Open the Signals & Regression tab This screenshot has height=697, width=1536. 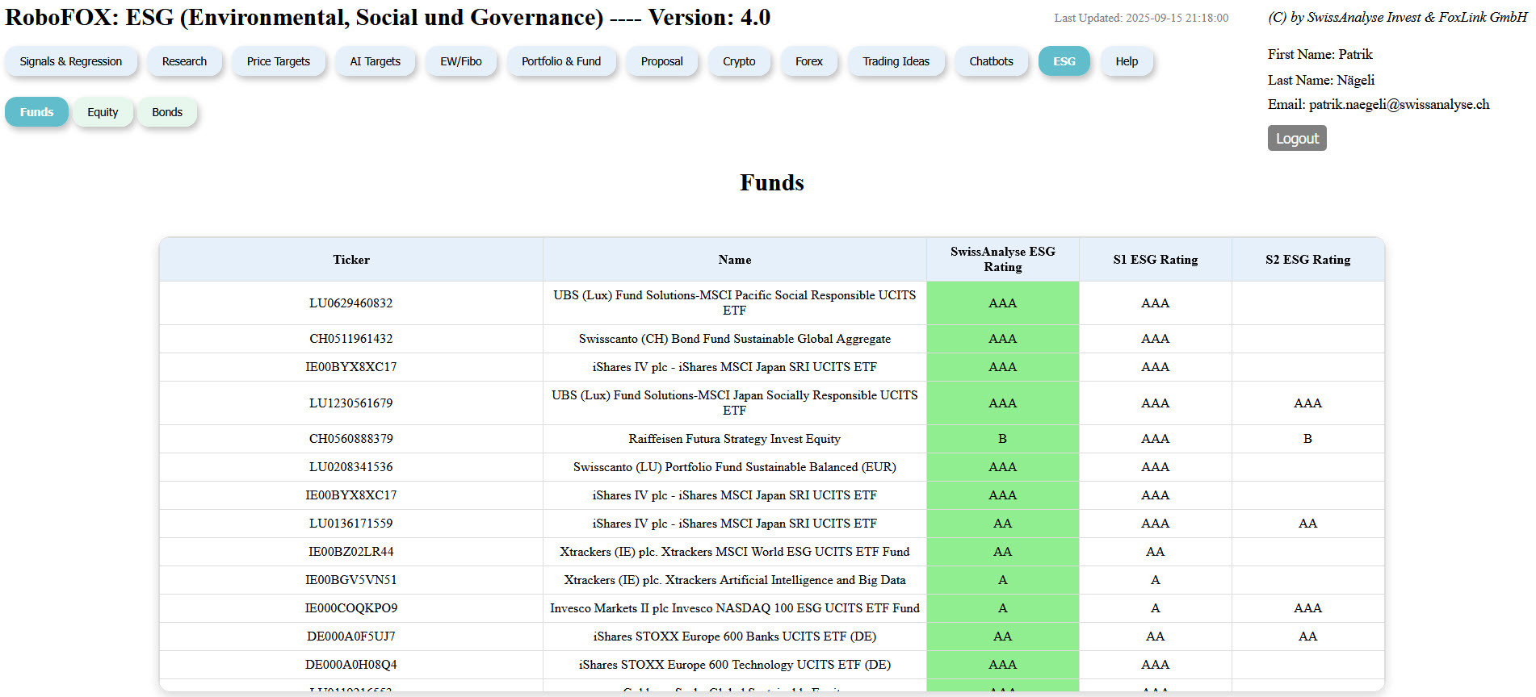click(71, 61)
